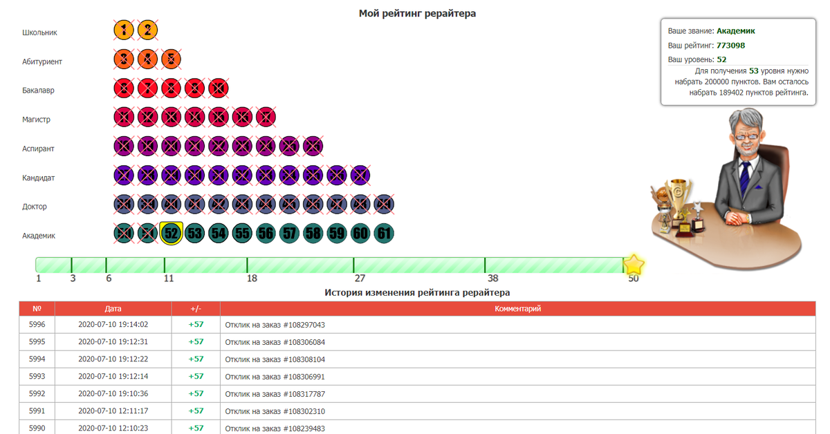
Task: Click the level 57 badge
Action: coord(289,233)
